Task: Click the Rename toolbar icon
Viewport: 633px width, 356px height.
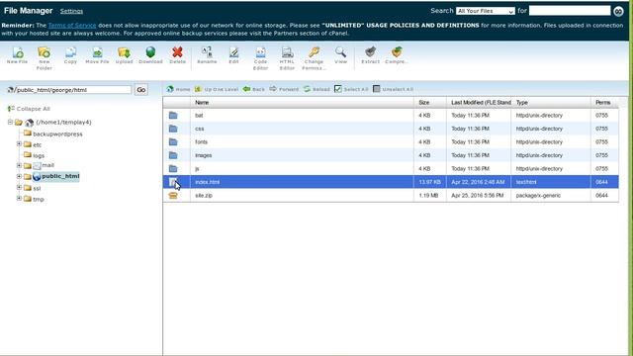Action: (x=207, y=55)
